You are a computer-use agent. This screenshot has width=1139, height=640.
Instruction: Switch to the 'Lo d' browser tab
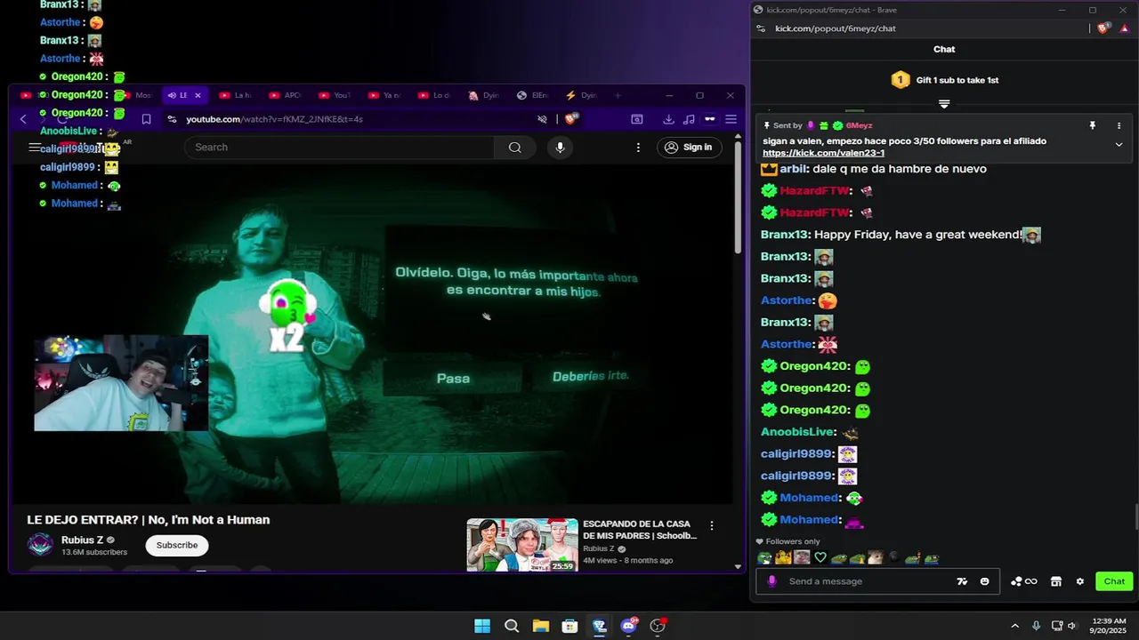[433, 95]
